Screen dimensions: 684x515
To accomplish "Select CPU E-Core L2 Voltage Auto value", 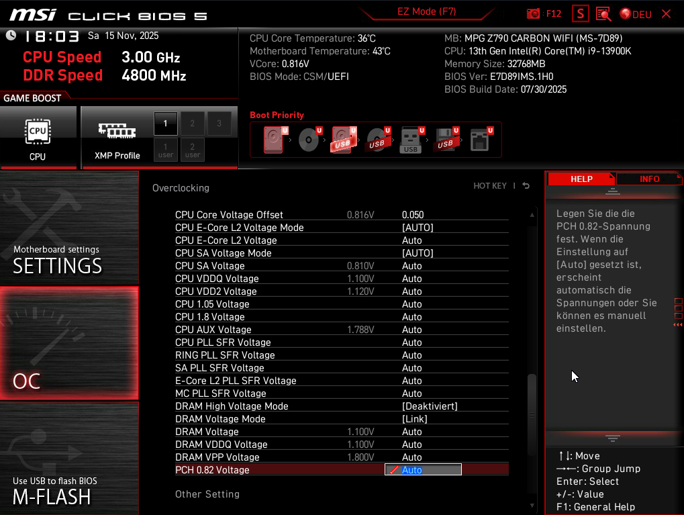I will click(x=411, y=240).
